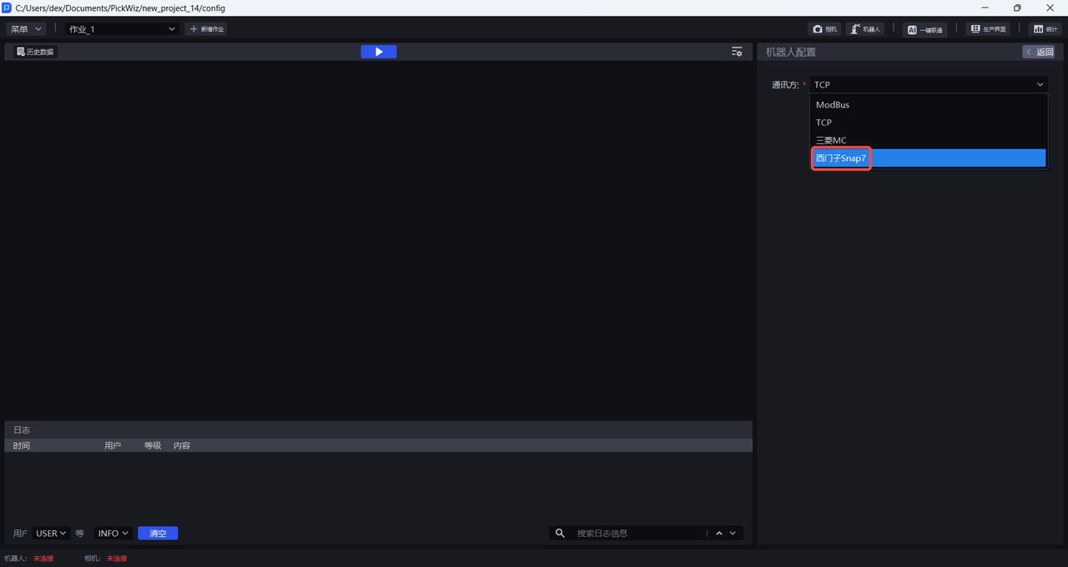Choose 西门子Snap7 communication option
Screen dimensions: 1068x567
841,158
